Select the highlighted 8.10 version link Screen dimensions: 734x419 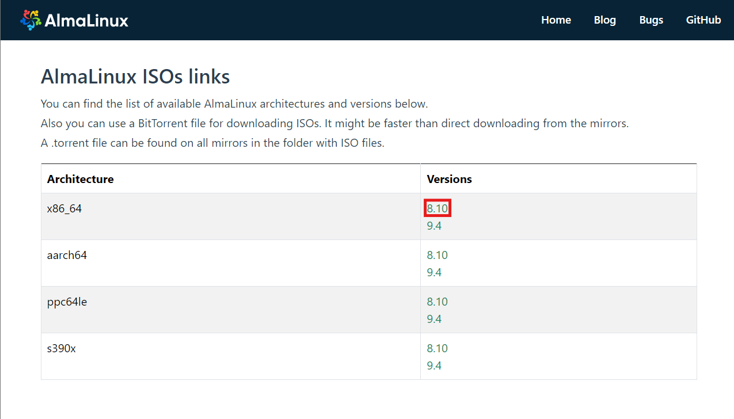click(437, 208)
